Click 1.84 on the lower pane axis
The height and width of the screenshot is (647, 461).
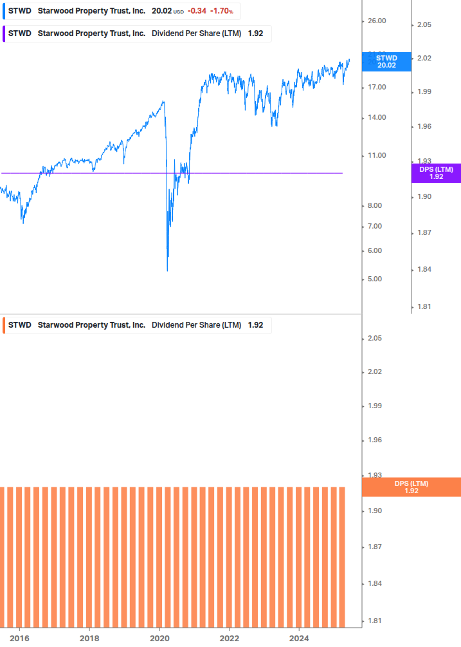point(375,583)
